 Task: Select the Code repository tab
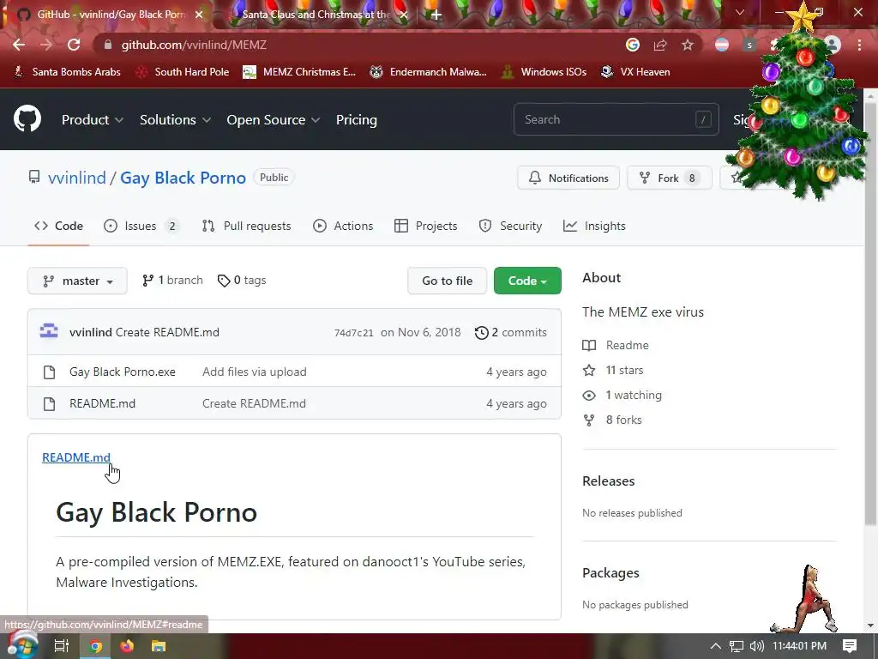click(x=58, y=226)
